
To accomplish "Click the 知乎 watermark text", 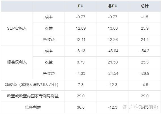I will 127,107.
